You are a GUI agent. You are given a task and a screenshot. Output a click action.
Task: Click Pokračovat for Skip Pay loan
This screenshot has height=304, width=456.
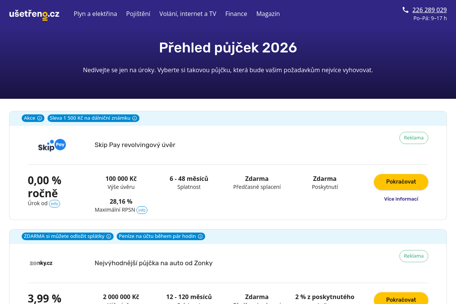point(401,182)
